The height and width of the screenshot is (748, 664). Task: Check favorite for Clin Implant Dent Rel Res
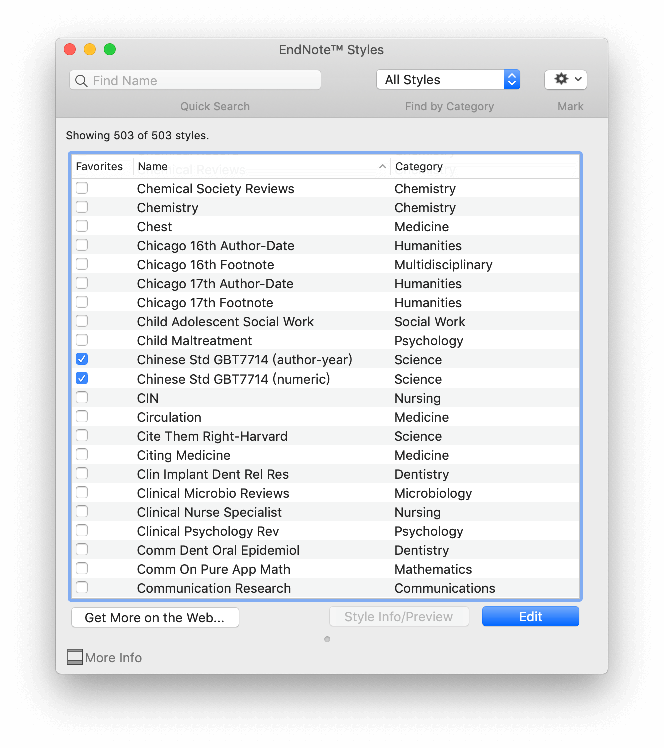82,473
